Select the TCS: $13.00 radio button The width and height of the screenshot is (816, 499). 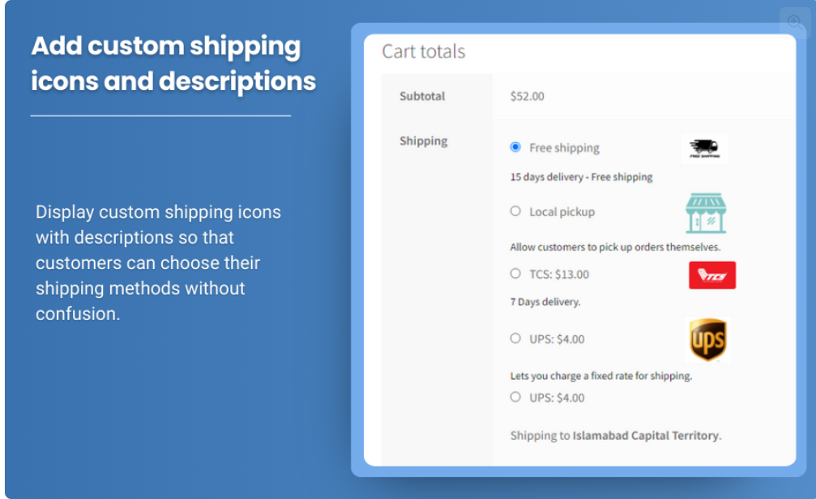(515, 274)
